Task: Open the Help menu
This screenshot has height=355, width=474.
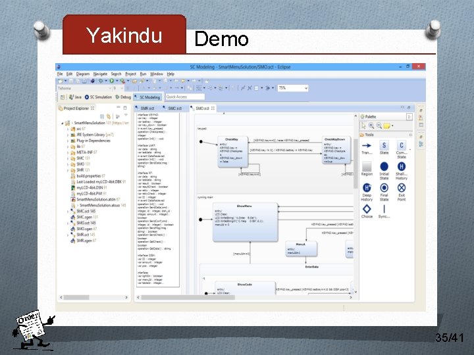Action: click(x=171, y=74)
